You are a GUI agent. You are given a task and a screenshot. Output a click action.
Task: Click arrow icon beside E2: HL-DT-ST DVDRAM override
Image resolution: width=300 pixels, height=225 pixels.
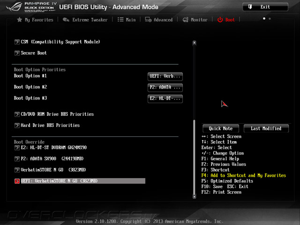coord(17,148)
